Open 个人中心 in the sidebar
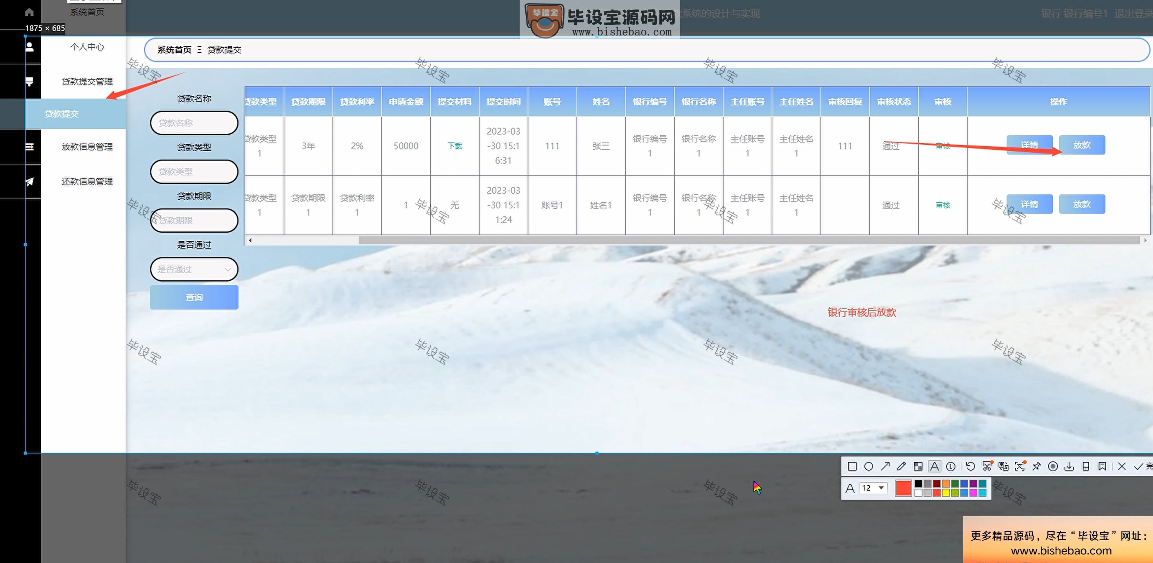Screen dimensions: 1153x563 pos(87,46)
